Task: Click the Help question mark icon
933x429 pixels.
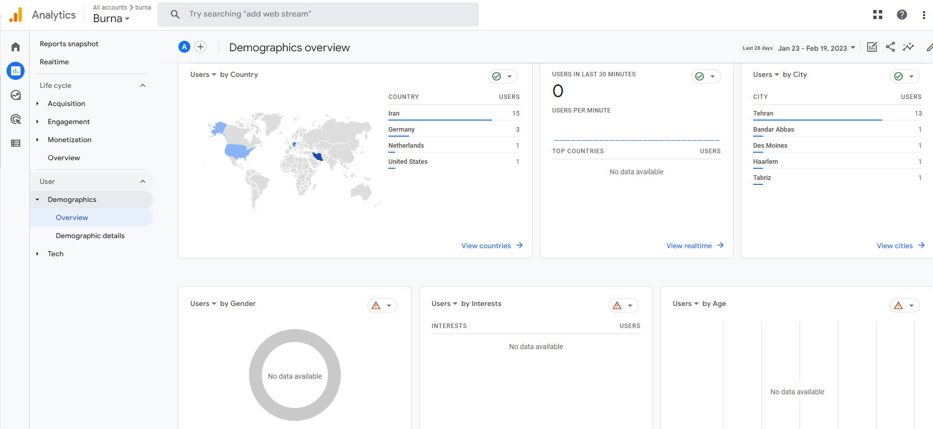Action: [902, 15]
